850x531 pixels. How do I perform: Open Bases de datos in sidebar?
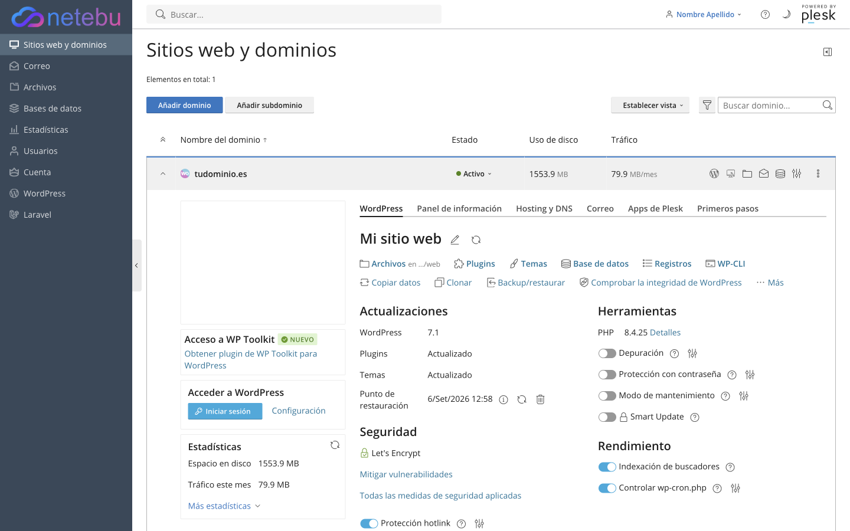pos(66,109)
